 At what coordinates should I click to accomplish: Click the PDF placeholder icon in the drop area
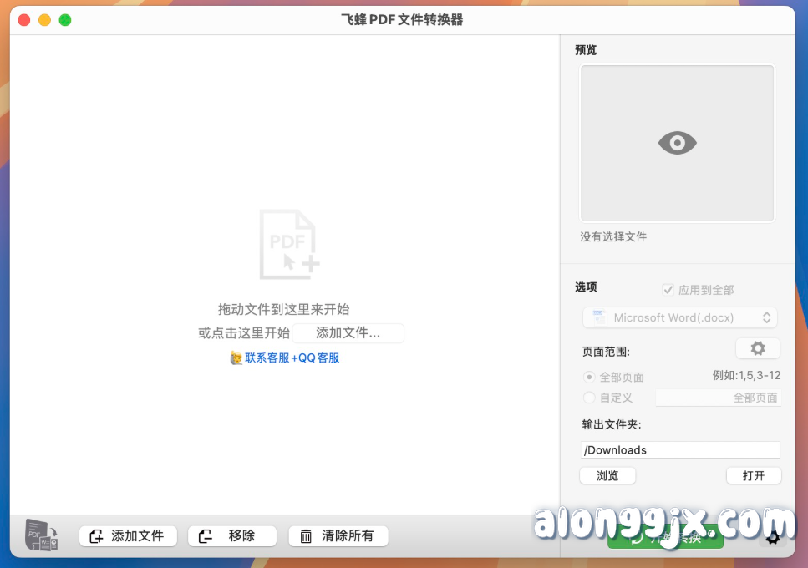(x=287, y=244)
